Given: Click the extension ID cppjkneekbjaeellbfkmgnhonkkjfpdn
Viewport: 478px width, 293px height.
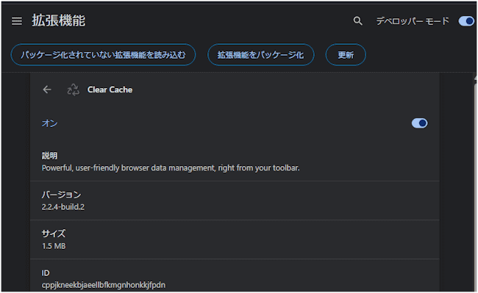Looking at the screenshot, I should click(x=104, y=285).
